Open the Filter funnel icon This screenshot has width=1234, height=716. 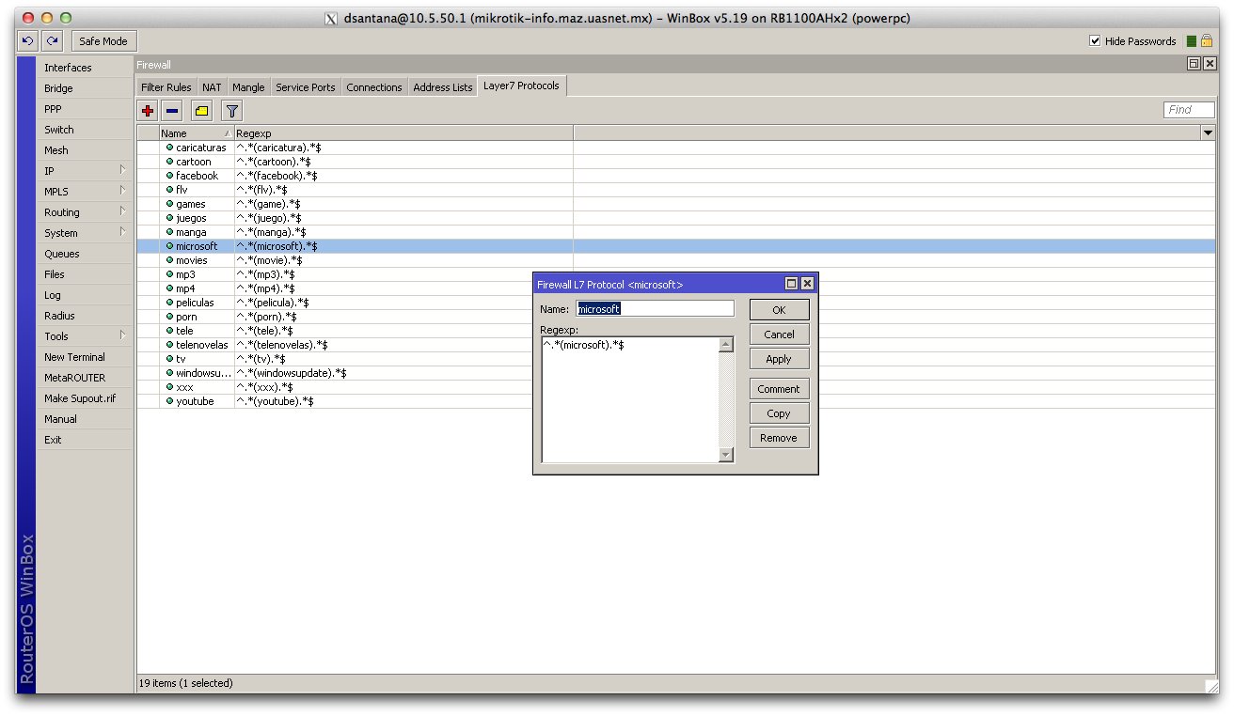tap(231, 111)
